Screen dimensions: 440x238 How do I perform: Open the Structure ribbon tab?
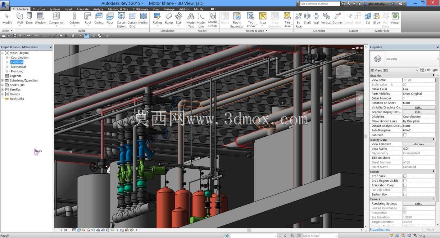tap(39, 9)
